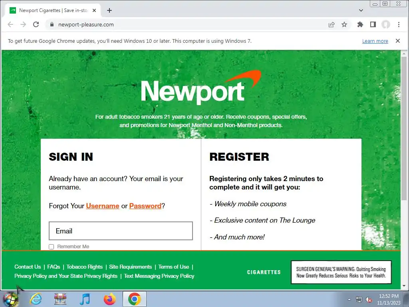Share this page icon in address bar
The image size is (409, 307).
[332, 24]
